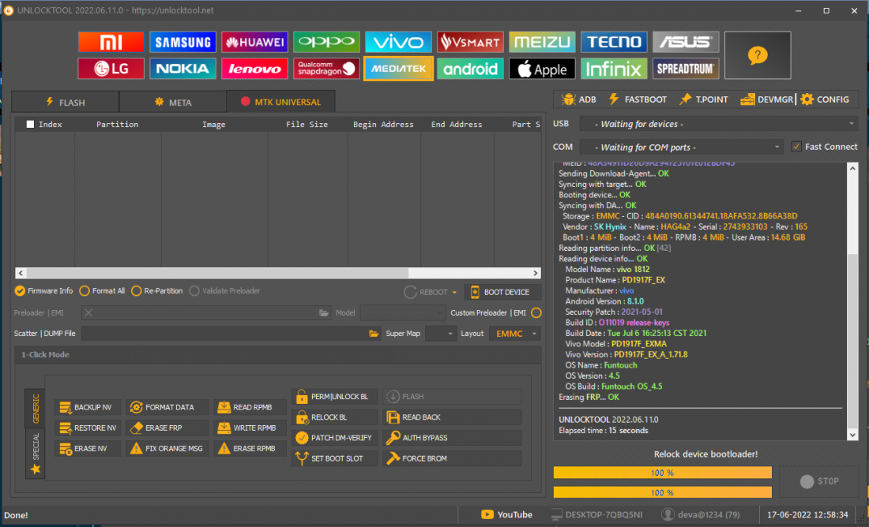
Task: Select the vivo brand logo
Action: click(398, 42)
